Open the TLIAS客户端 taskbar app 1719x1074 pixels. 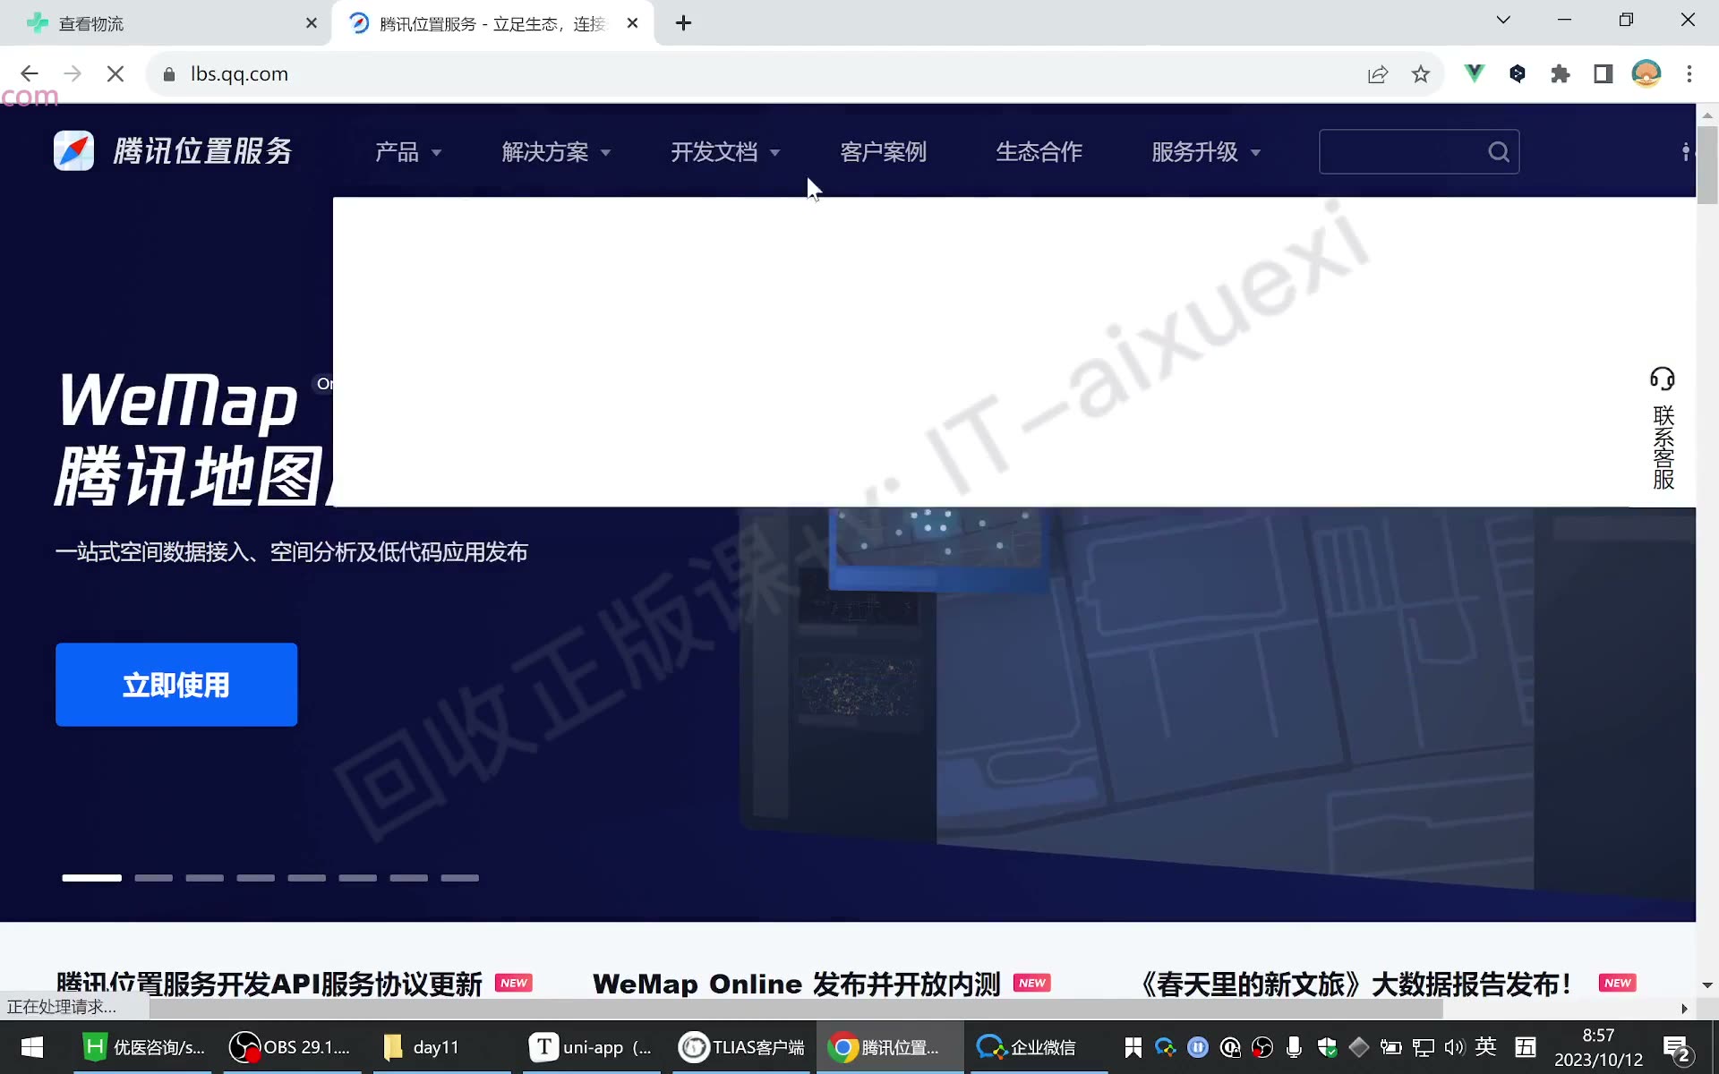[x=741, y=1047]
